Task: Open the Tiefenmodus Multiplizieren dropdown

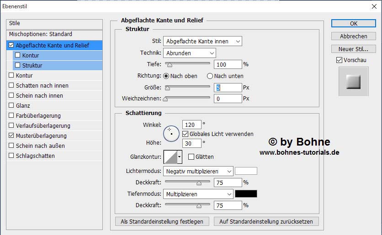Action: click(x=198, y=194)
